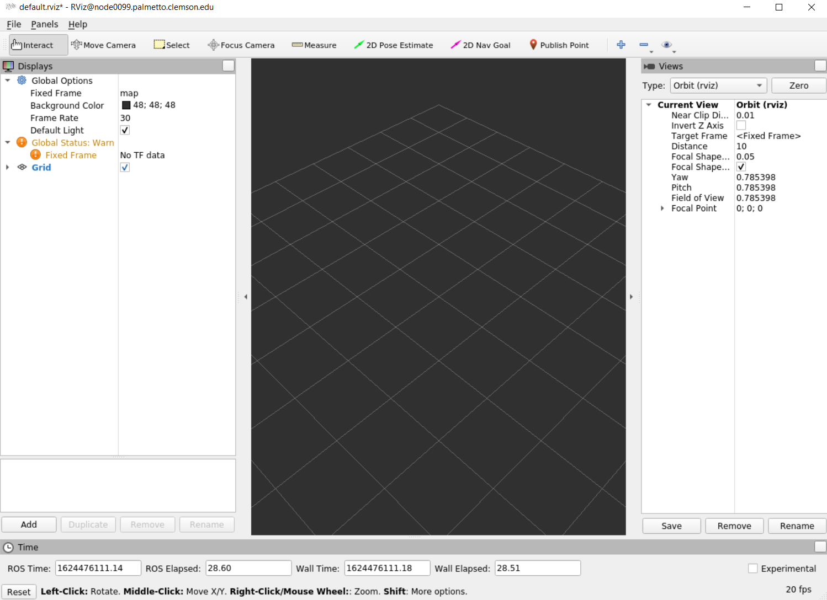Open the File menu
827x600 pixels.
(14, 24)
